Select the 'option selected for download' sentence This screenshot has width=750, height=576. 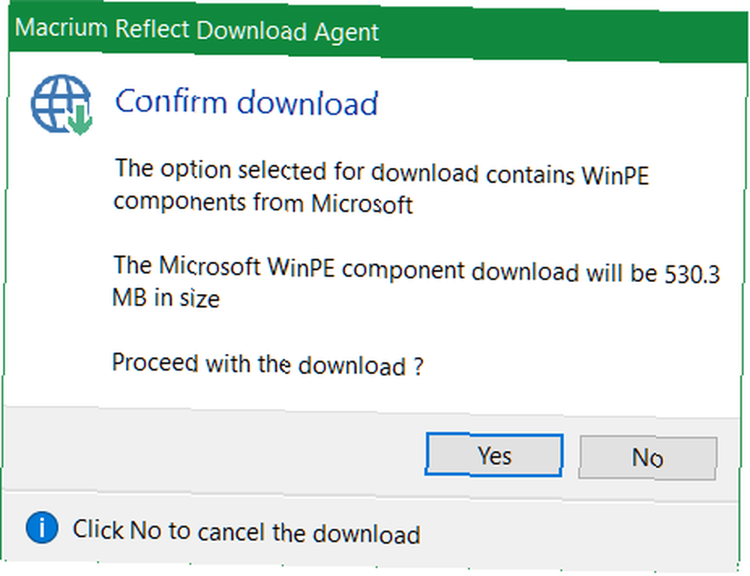[x=382, y=172]
